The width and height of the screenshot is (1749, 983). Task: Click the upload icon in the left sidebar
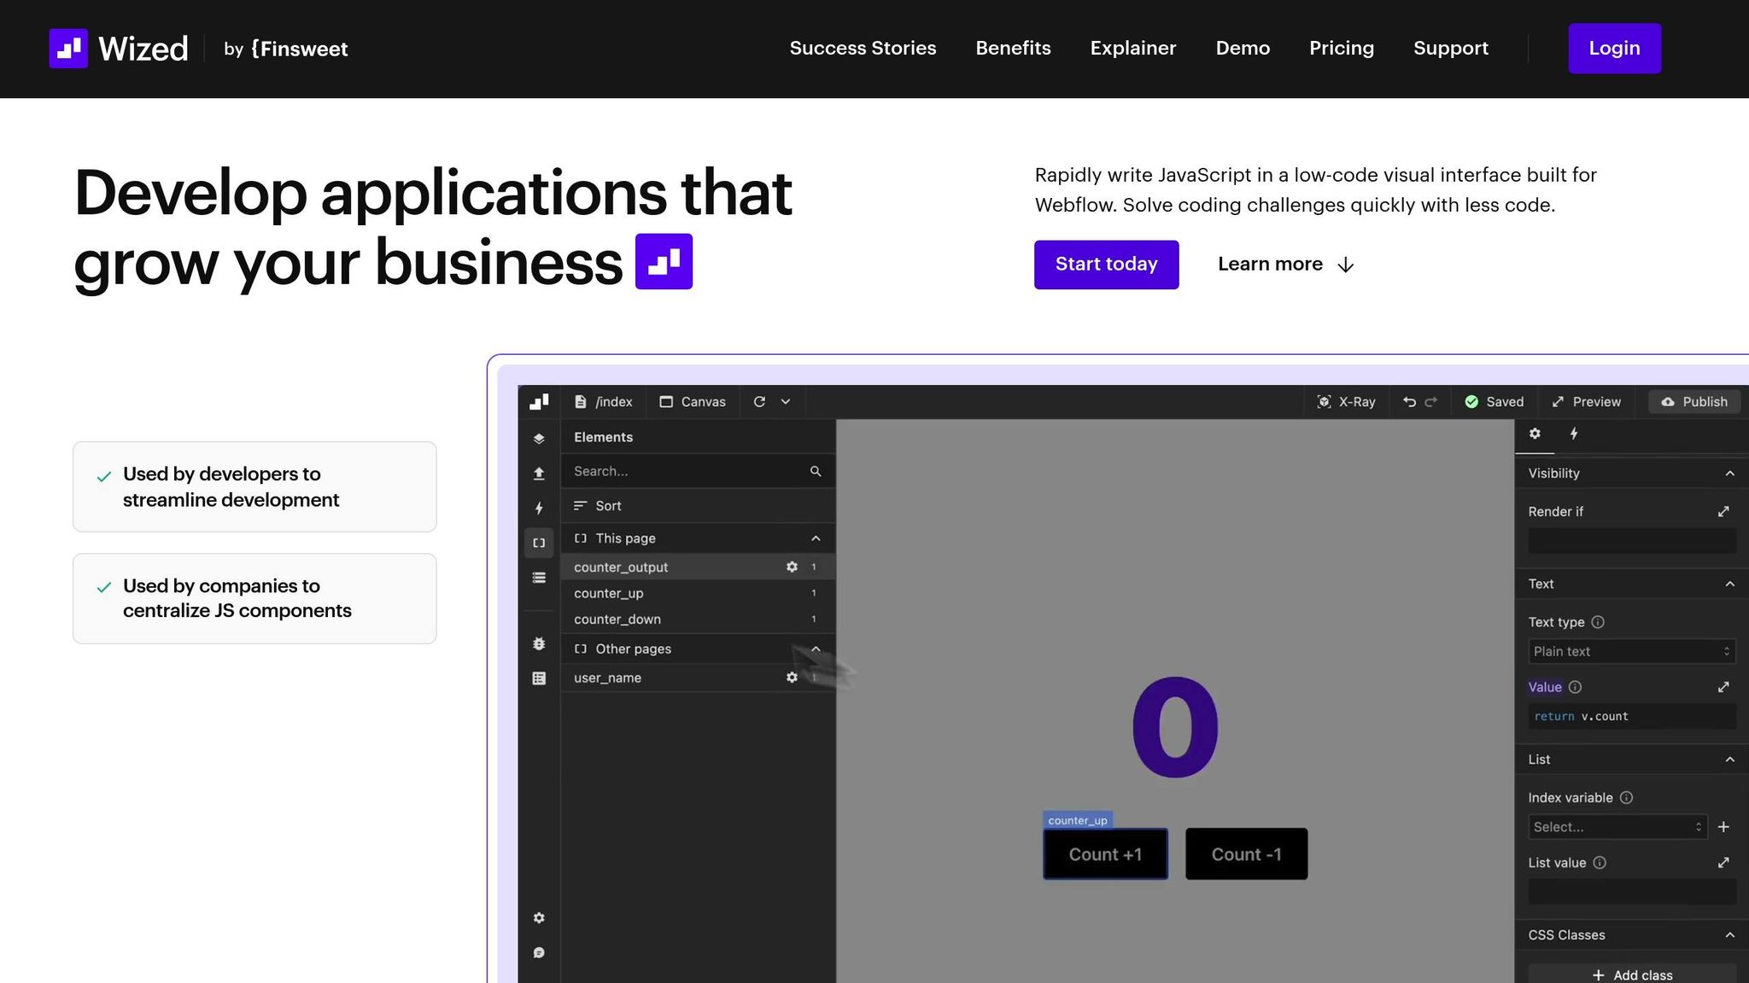pos(539,474)
